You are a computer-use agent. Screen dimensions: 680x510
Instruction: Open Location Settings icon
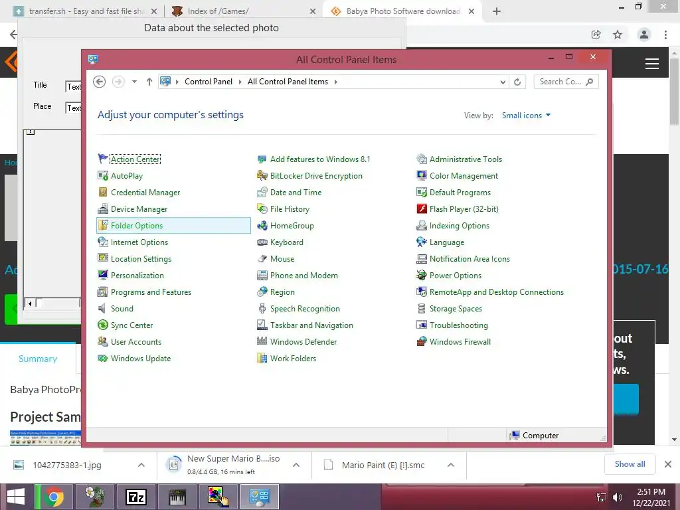[x=103, y=258]
